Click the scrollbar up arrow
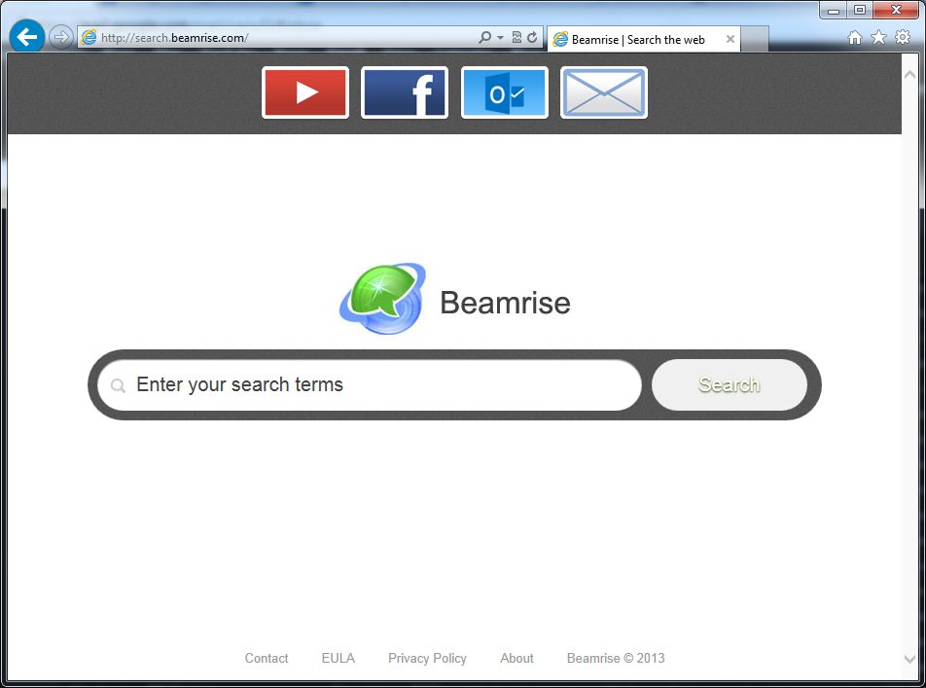This screenshot has width=926, height=688. coord(910,75)
